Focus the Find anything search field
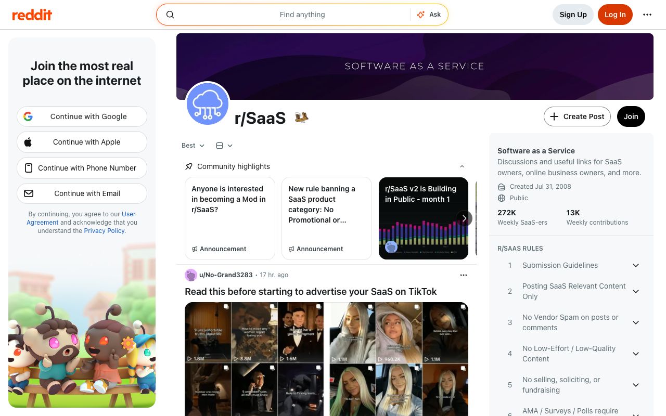The width and height of the screenshot is (666, 416). tap(302, 15)
